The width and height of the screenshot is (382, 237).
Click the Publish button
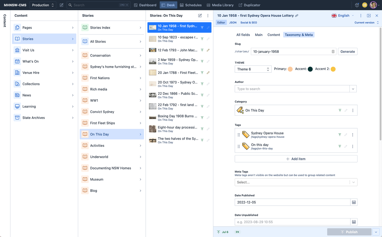[x=349, y=232]
